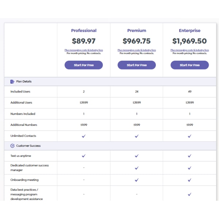Click the Plan Details document icon
The height and width of the screenshot is (219, 219).
point(12,81)
